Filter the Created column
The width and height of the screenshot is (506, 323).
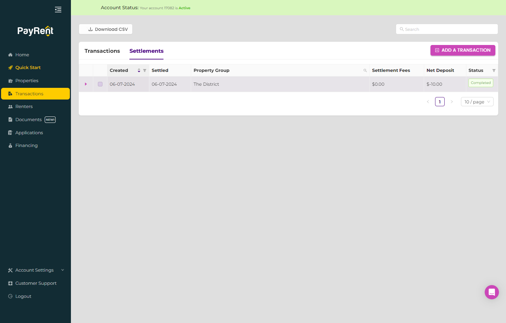pyautogui.click(x=145, y=70)
